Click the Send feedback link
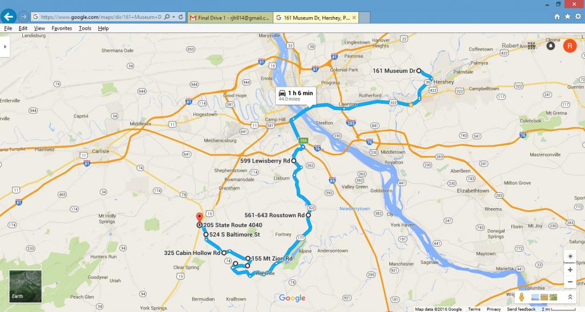The height and width of the screenshot is (312, 585). 521,309
